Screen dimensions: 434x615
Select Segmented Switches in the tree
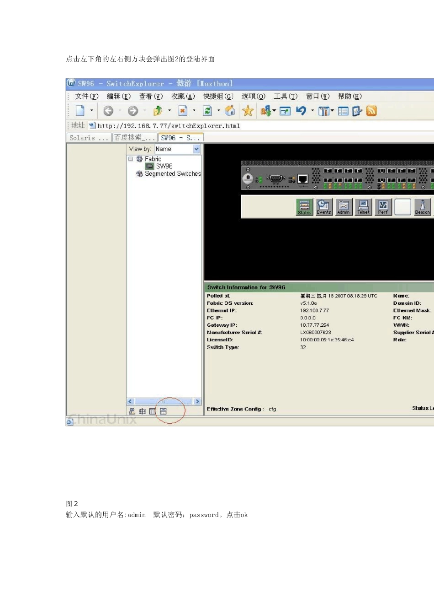[x=173, y=174]
